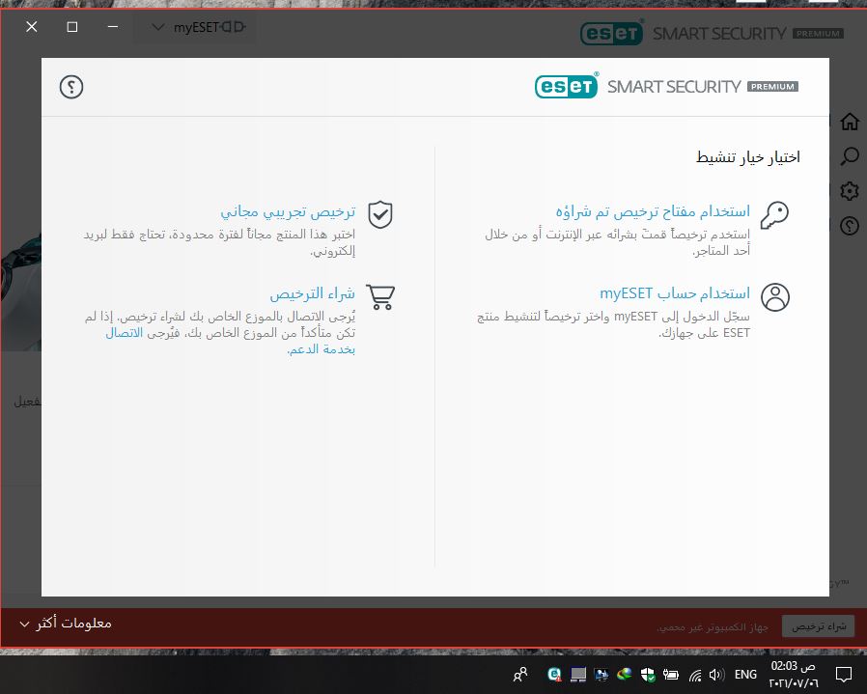The image size is (867, 694).
Task: Click the key icon for purchased license key
Action: 774,215
